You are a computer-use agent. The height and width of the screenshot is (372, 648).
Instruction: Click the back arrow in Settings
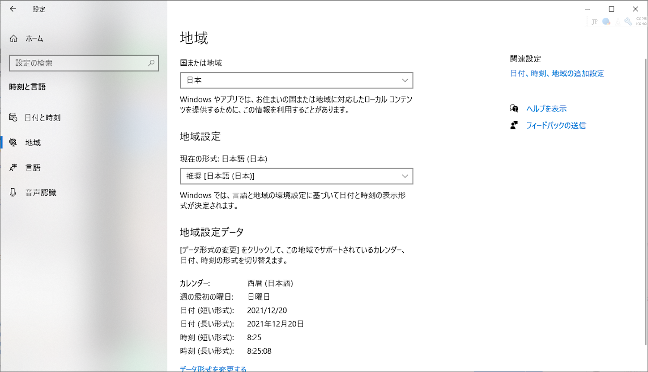coord(13,9)
